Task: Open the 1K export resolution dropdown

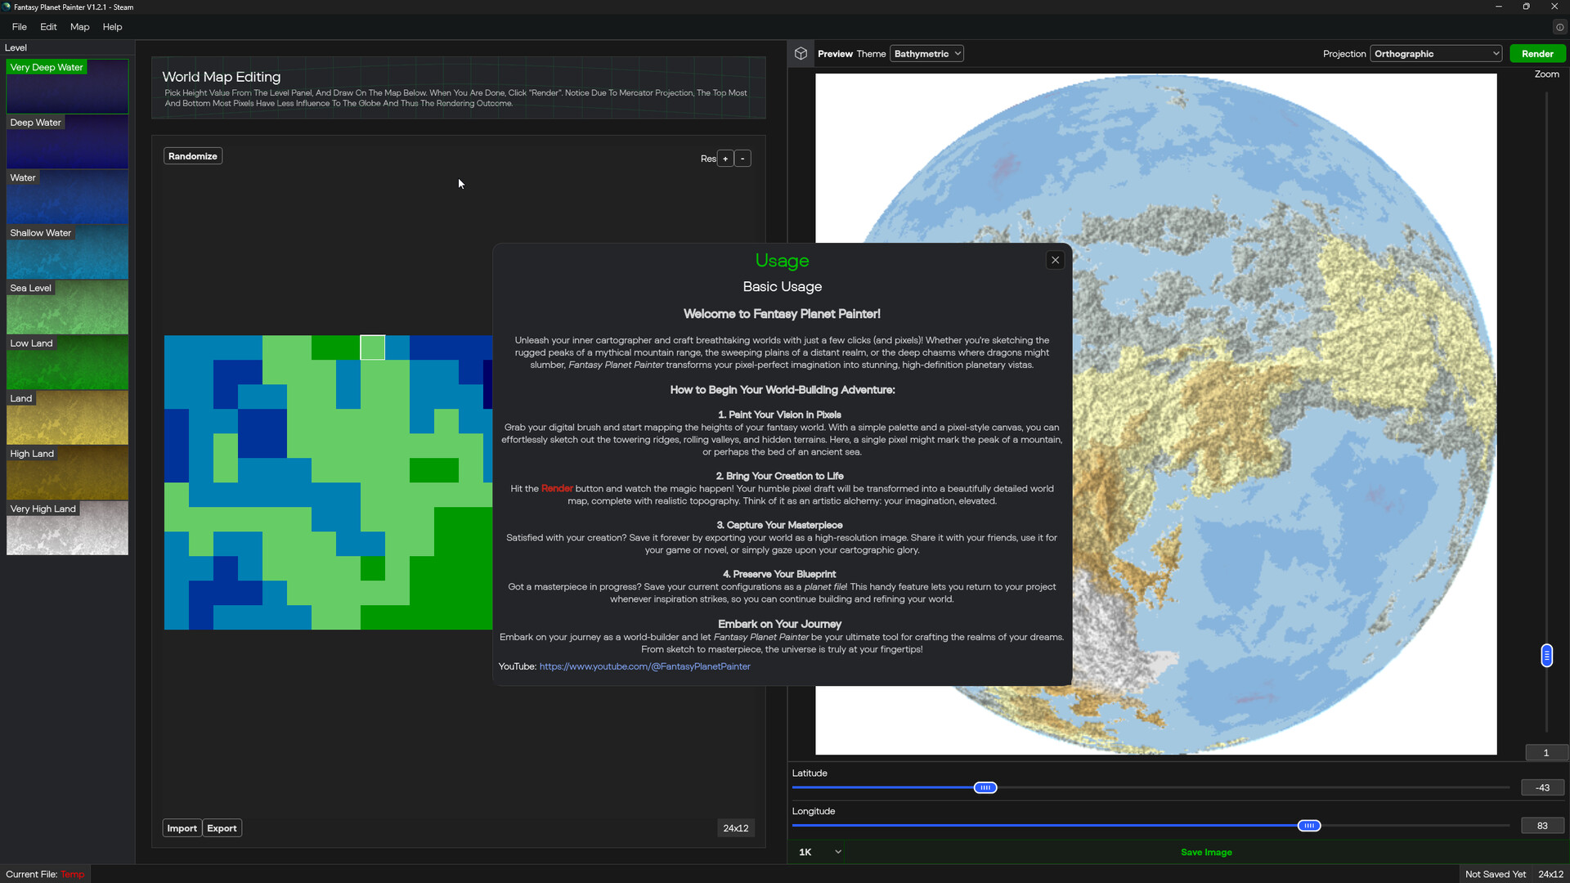Action: coord(817,851)
